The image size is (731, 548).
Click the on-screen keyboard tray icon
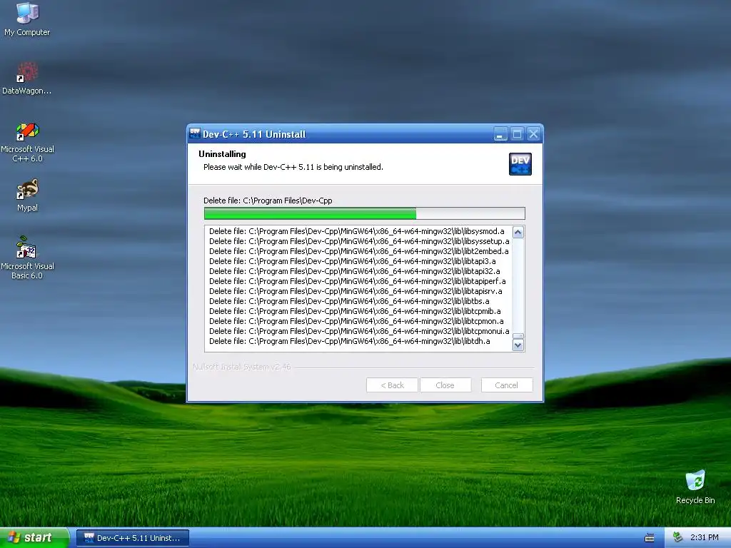650,538
